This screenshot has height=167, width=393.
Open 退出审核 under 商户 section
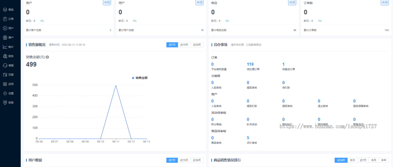(323, 103)
